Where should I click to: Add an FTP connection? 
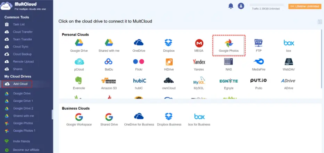[x=258, y=45]
